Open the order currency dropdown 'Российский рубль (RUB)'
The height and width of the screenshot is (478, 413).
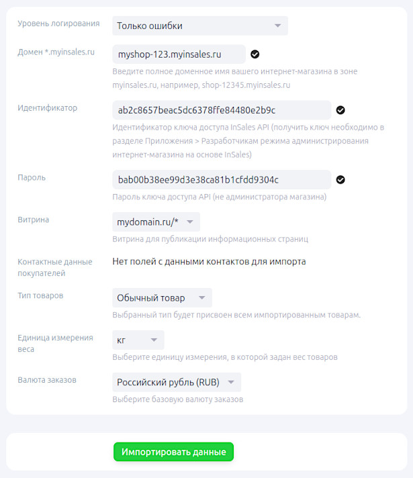coord(177,383)
